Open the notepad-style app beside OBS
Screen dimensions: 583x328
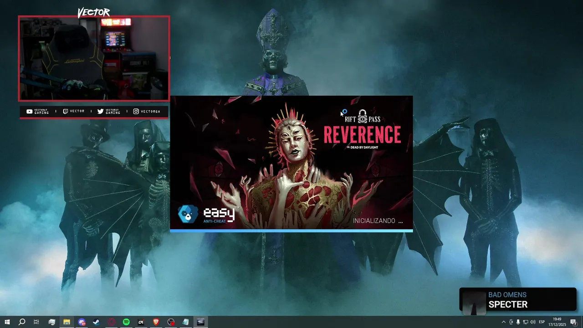coord(186,322)
